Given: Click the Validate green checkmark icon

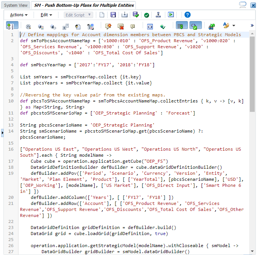Looking at the screenshot, I should coord(146,15).
